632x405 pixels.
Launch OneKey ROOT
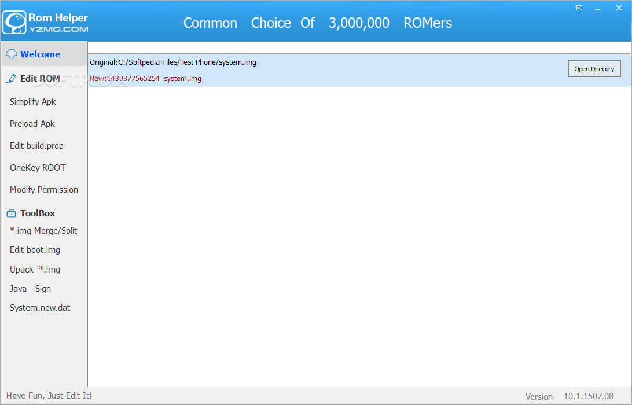point(38,168)
